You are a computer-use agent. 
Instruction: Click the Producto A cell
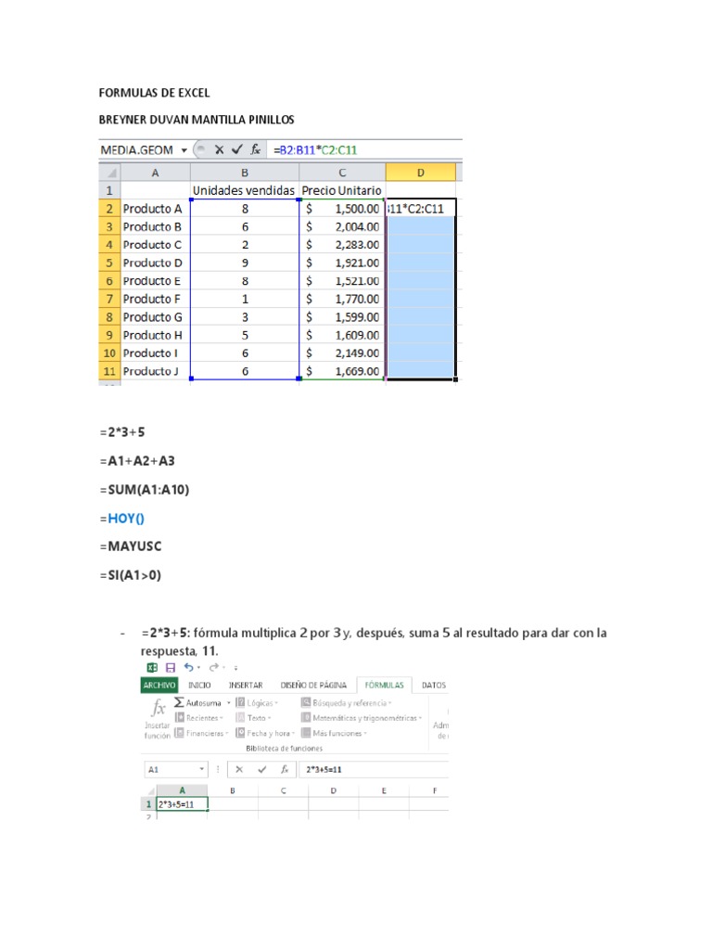pos(155,209)
